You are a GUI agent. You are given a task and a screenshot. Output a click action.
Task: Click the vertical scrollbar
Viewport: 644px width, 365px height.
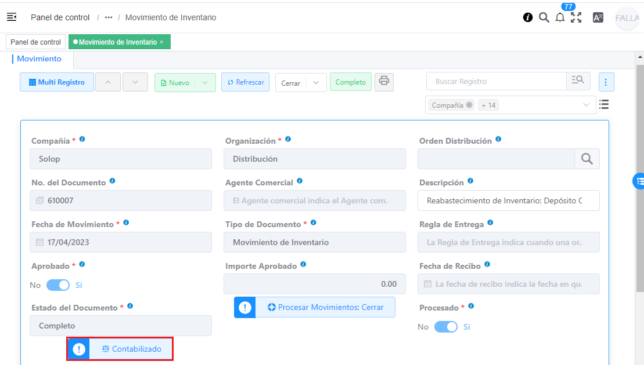(x=640, y=178)
